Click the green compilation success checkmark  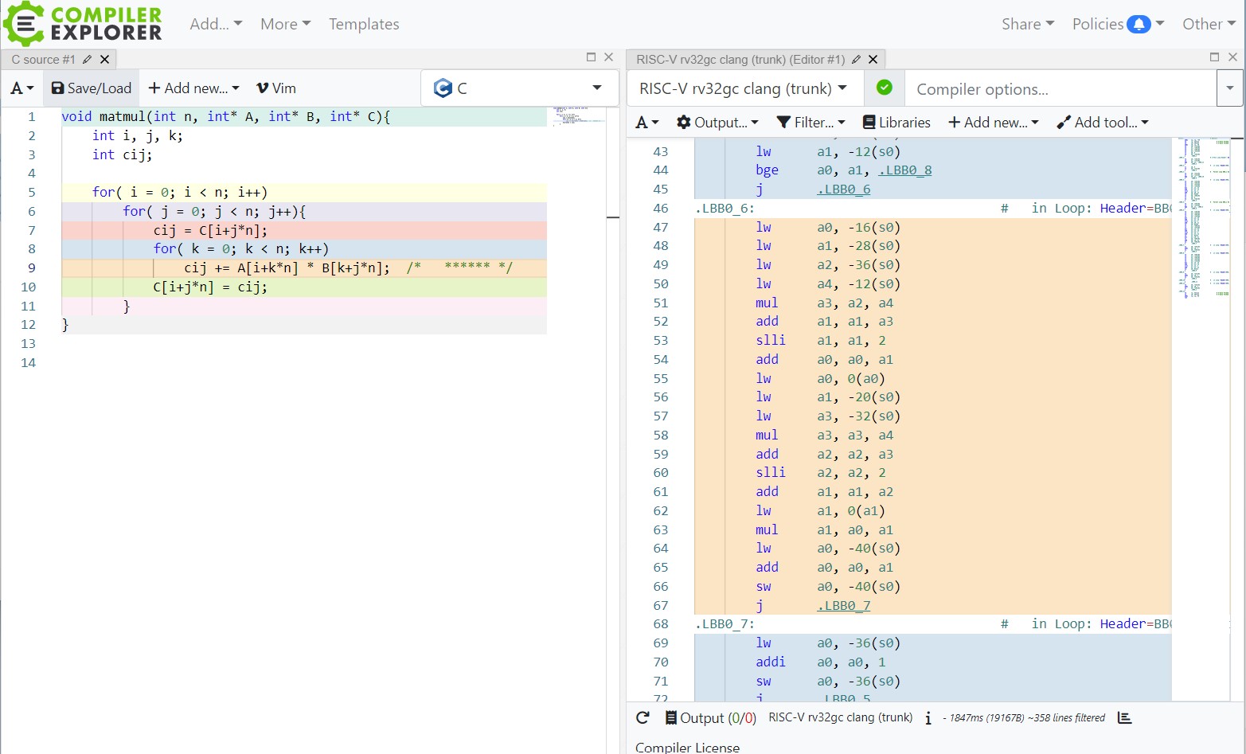click(884, 88)
